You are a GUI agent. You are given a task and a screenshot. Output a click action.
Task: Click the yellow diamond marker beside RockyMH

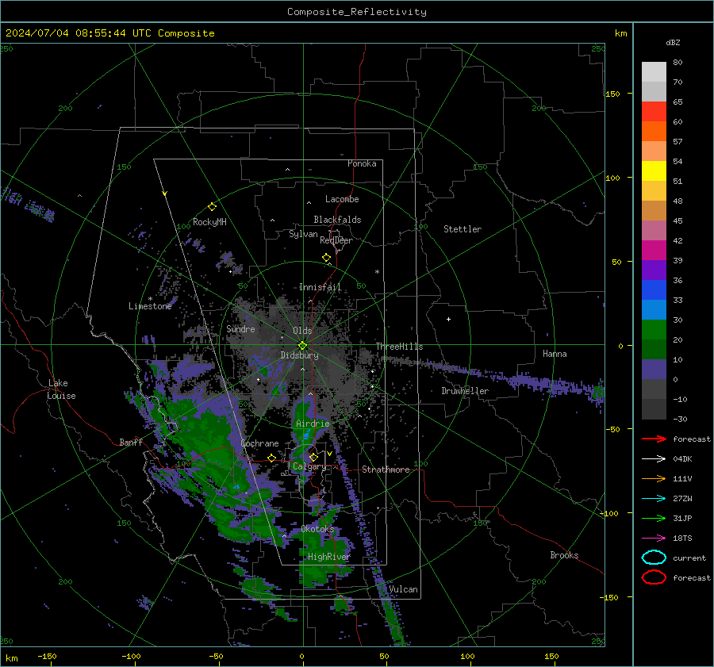tap(212, 207)
